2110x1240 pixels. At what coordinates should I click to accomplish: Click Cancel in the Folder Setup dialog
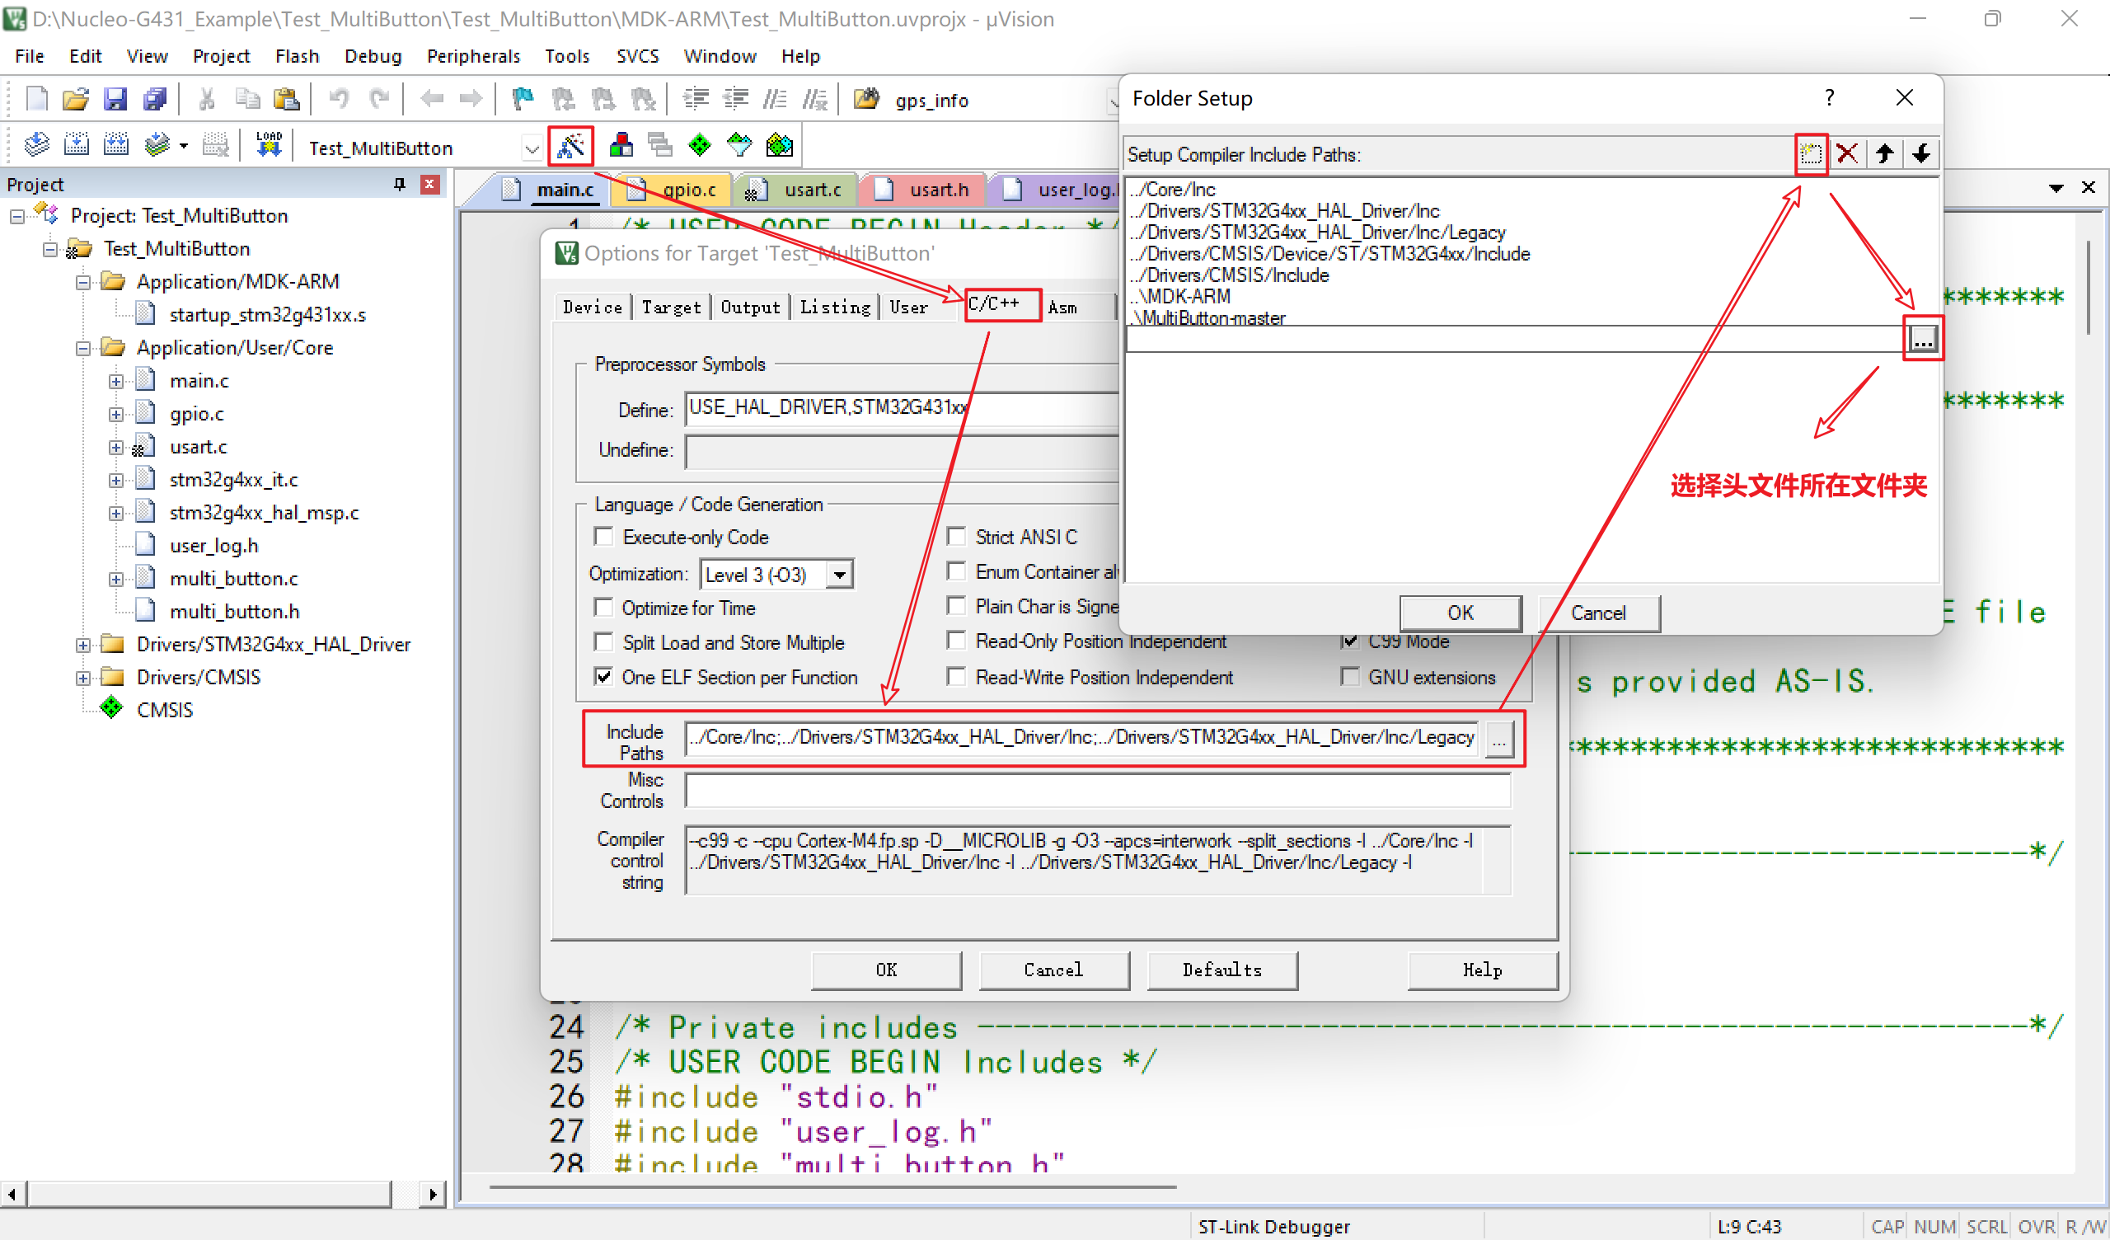pyautogui.click(x=1598, y=613)
